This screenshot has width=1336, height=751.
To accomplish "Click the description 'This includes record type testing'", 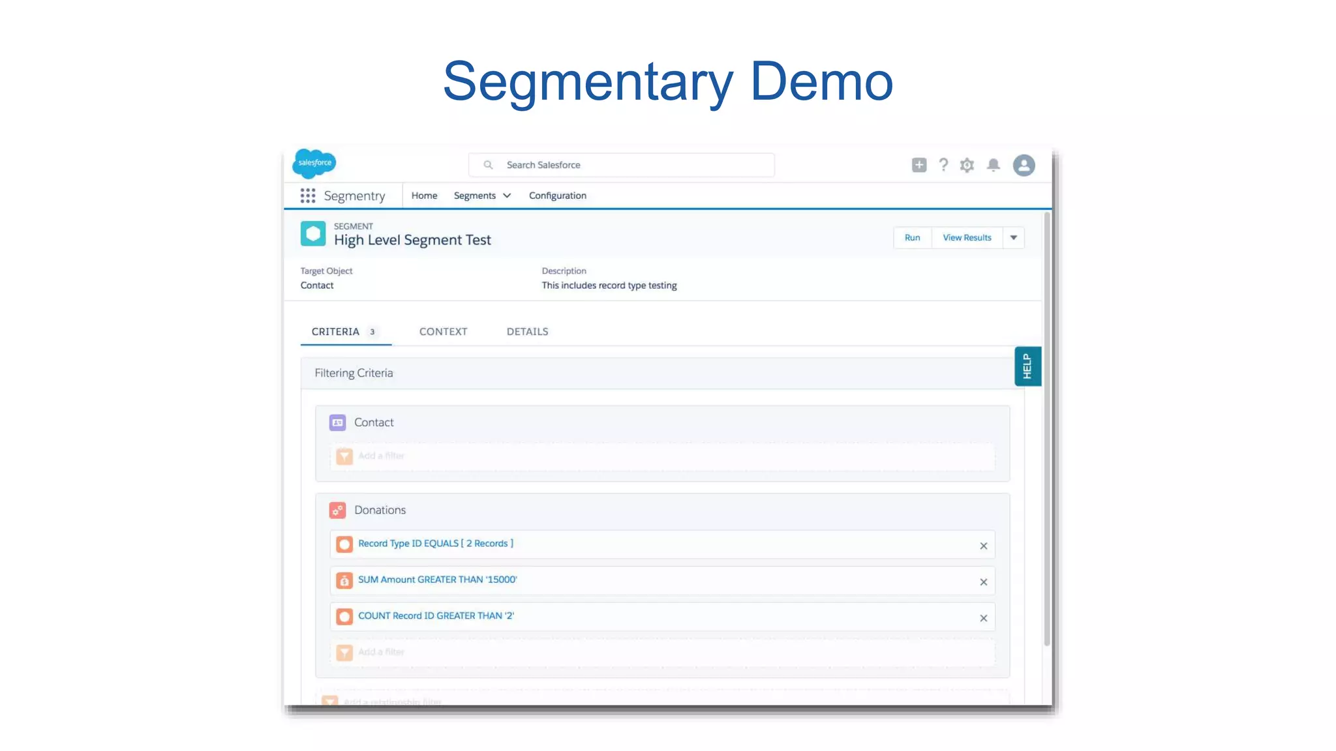I will (609, 286).
